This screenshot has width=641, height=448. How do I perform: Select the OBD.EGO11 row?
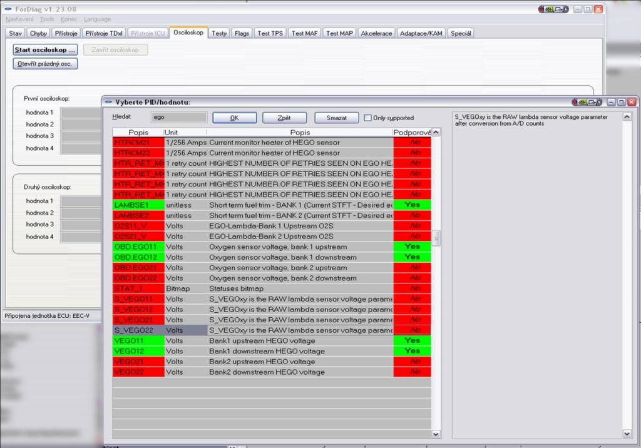pos(272,247)
